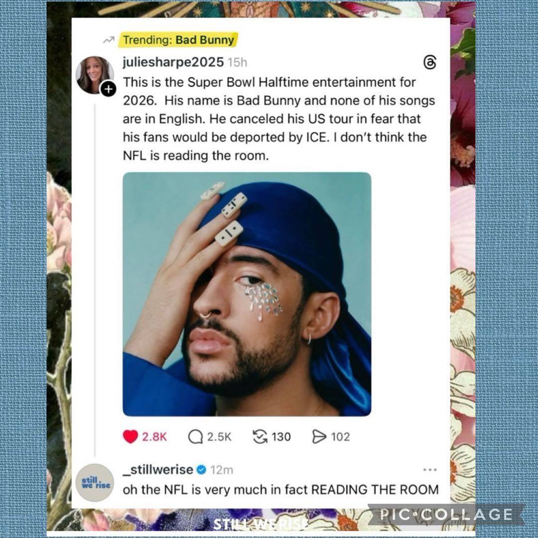
Task: Open juliesharpe2025 username link
Action: (x=173, y=62)
